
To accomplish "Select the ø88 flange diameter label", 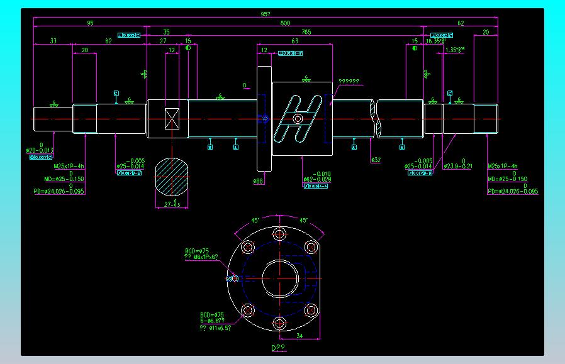I will tap(258, 181).
